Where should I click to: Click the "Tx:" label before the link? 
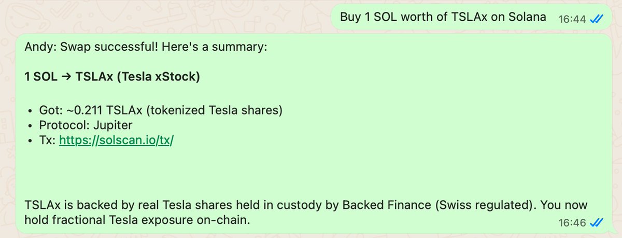[48, 141]
